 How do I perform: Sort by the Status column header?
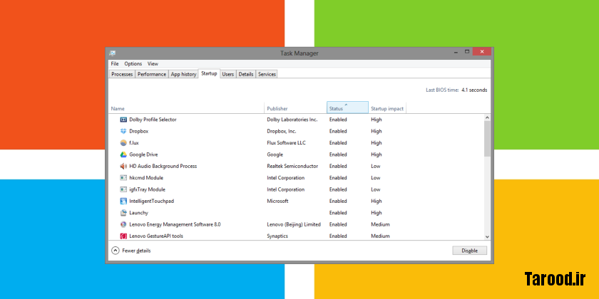pos(348,108)
